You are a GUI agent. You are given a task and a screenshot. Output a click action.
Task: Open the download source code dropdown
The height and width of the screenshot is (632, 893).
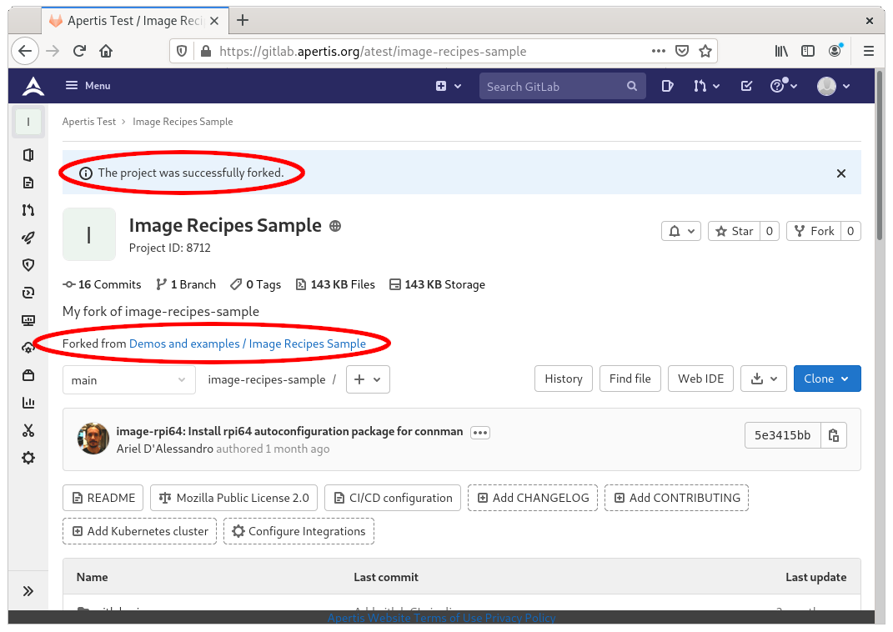pos(764,379)
